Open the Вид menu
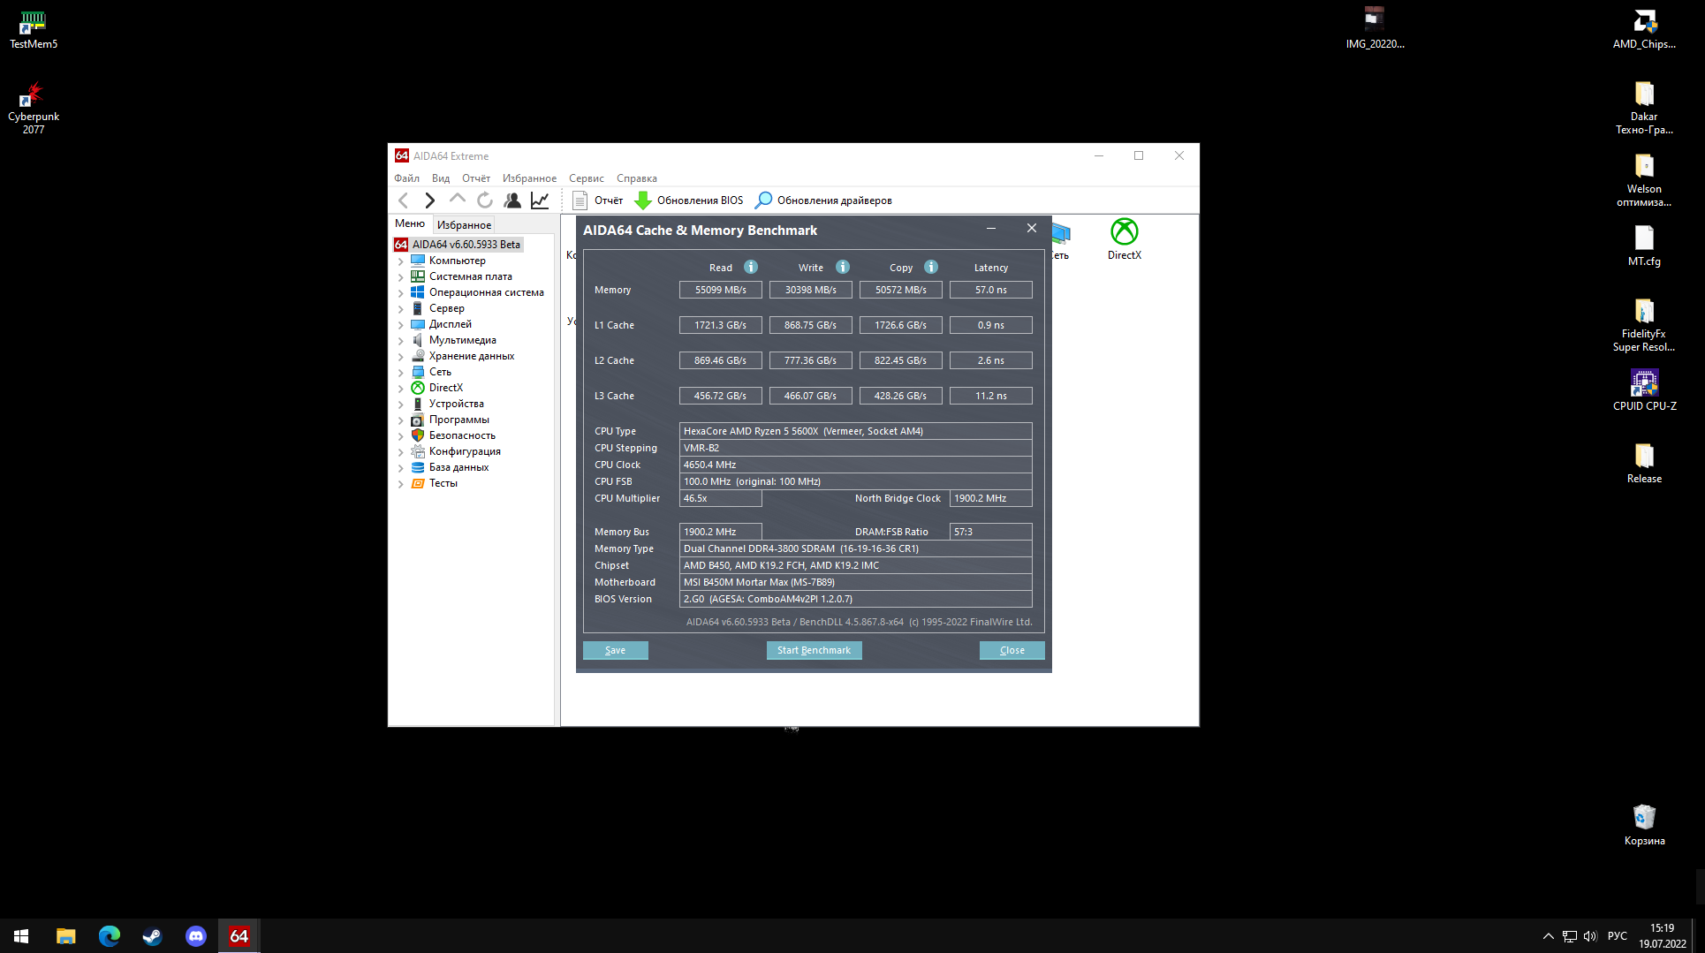 [x=441, y=178]
